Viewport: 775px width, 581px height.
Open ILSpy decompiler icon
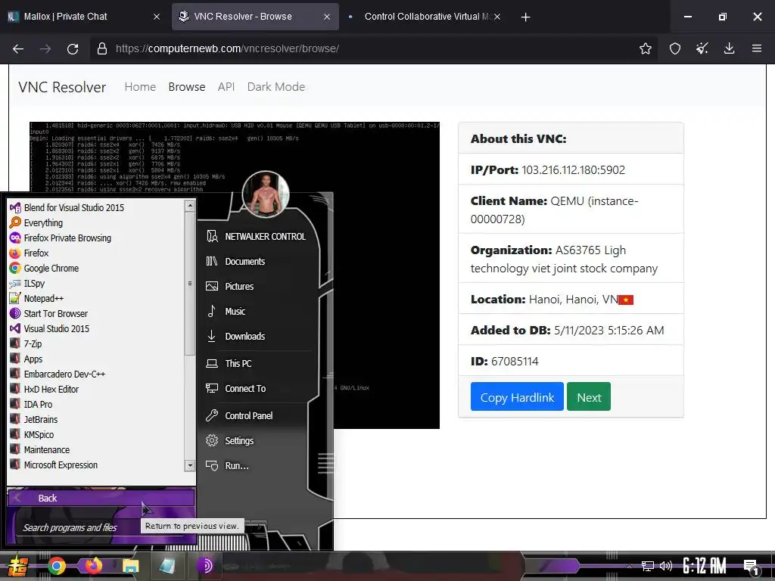[15, 284]
